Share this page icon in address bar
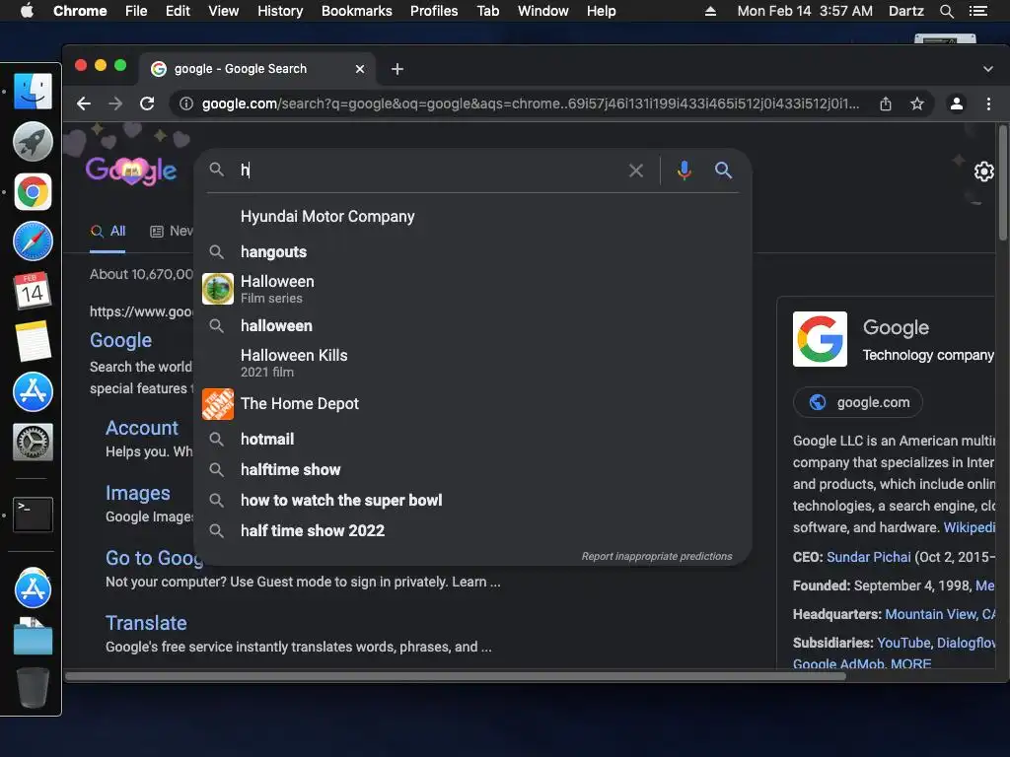The width and height of the screenshot is (1010, 757). coord(886,103)
